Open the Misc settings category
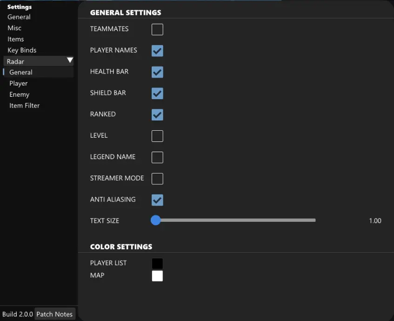Screen dimensions: 394x321 pos(14,28)
